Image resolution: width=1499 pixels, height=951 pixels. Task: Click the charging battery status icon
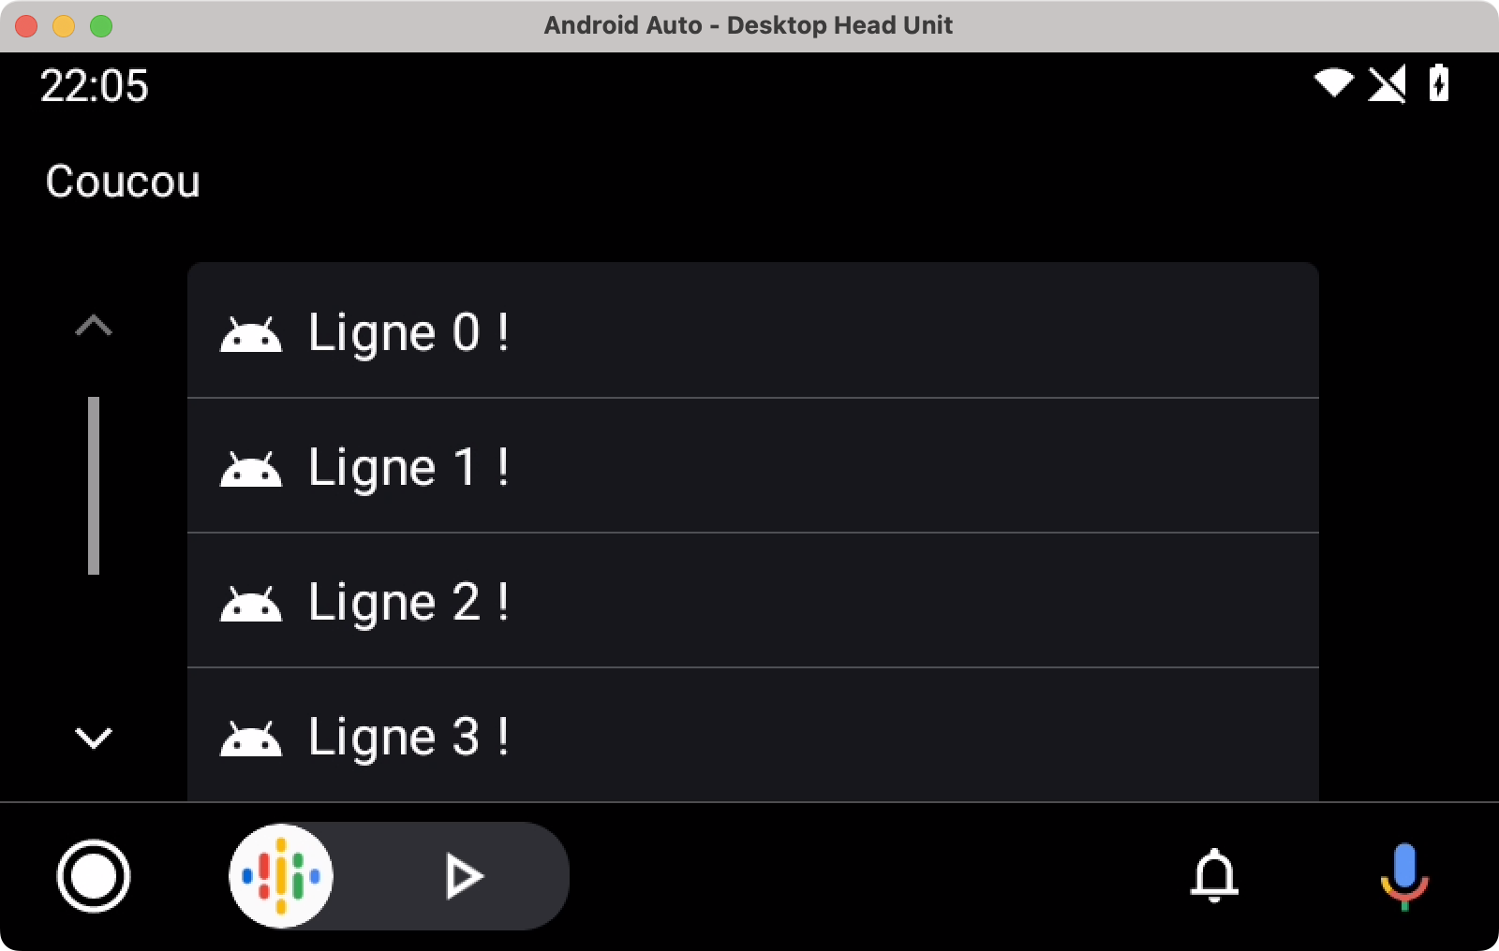(1439, 82)
